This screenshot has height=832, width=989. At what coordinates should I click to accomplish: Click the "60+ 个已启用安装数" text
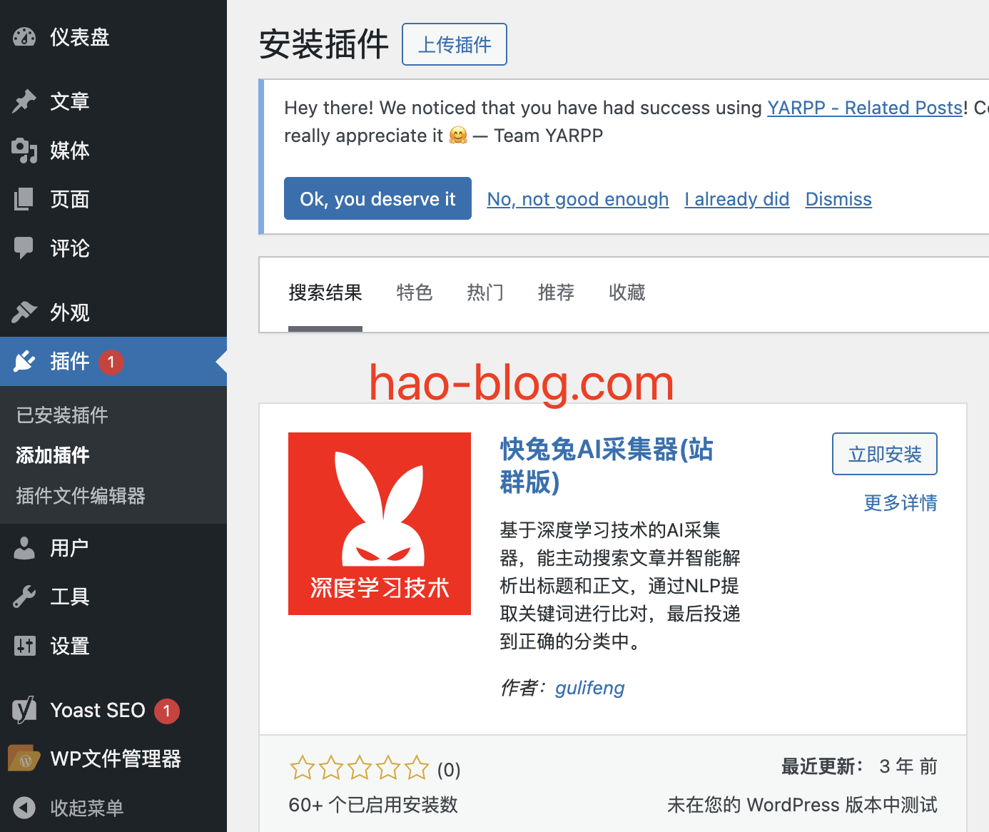373,805
